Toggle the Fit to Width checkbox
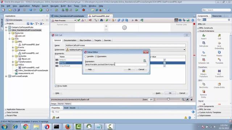Screen dimensions: 232x130 pyautogui.click(x=56, y=86)
